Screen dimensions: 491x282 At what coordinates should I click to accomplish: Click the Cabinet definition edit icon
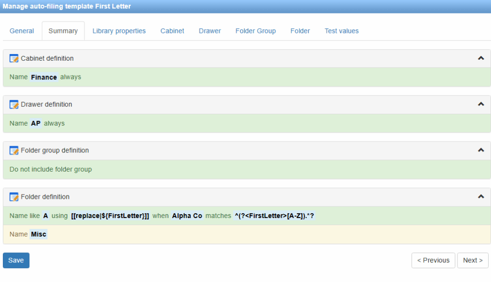click(14, 58)
